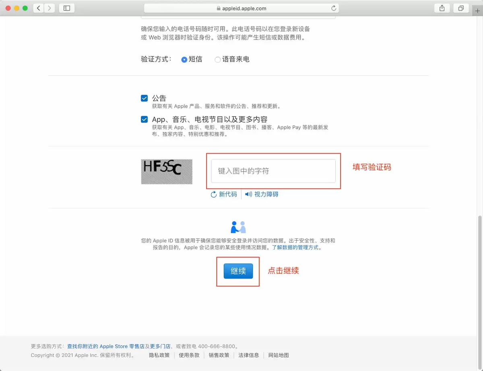The width and height of the screenshot is (483, 371).
Task: Select the 语音来电 verification option
Action: coord(217,59)
